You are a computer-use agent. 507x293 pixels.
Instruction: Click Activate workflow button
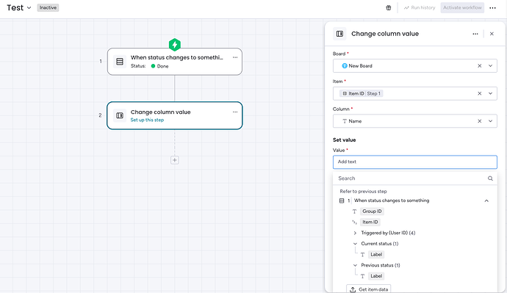pos(462,8)
